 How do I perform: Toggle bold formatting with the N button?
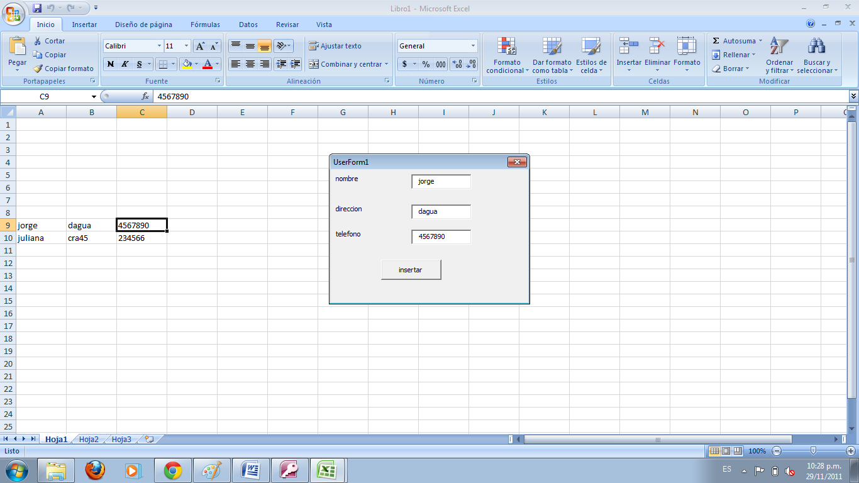pyautogui.click(x=110, y=64)
